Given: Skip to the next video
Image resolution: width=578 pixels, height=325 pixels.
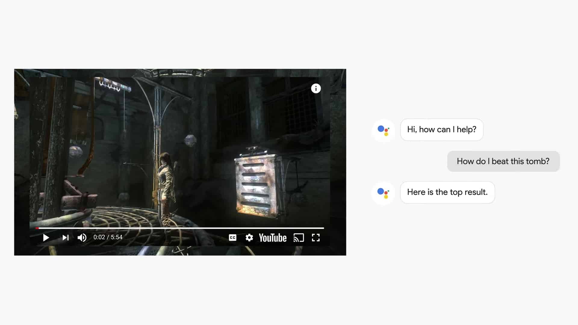Looking at the screenshot, I should tap(66, 238).
